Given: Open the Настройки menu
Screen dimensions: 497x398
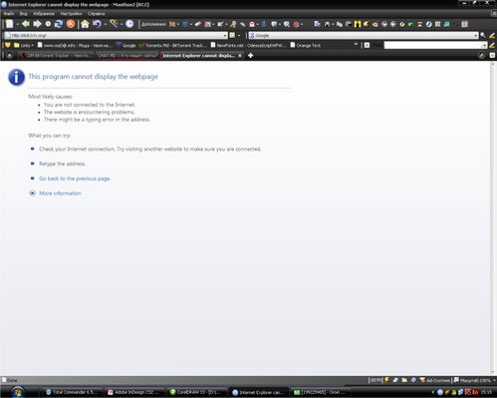Looking at the screenshot, I should [x=71, y=14].
